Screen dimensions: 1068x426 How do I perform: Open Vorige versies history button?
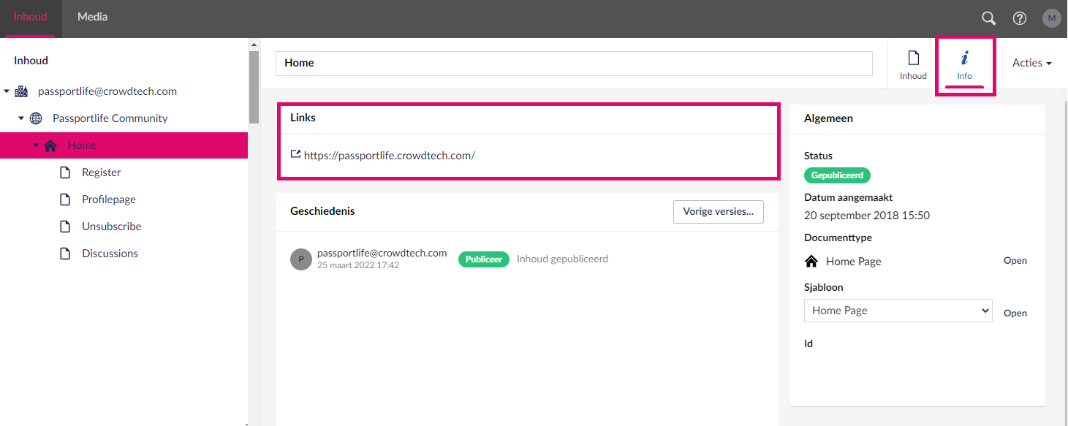(x=718, y=212)
